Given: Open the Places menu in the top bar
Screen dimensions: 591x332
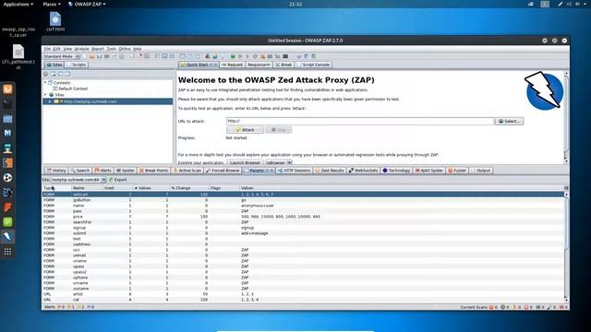Looking at the screenshot, I should [51, 4].
